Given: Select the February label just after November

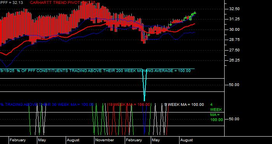Looking at the screenshot, I should [x=134, y=140].
